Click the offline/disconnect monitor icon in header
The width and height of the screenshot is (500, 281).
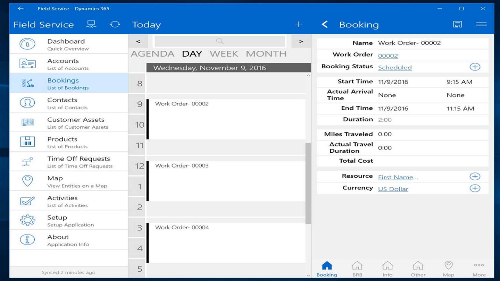click(91, 24)
